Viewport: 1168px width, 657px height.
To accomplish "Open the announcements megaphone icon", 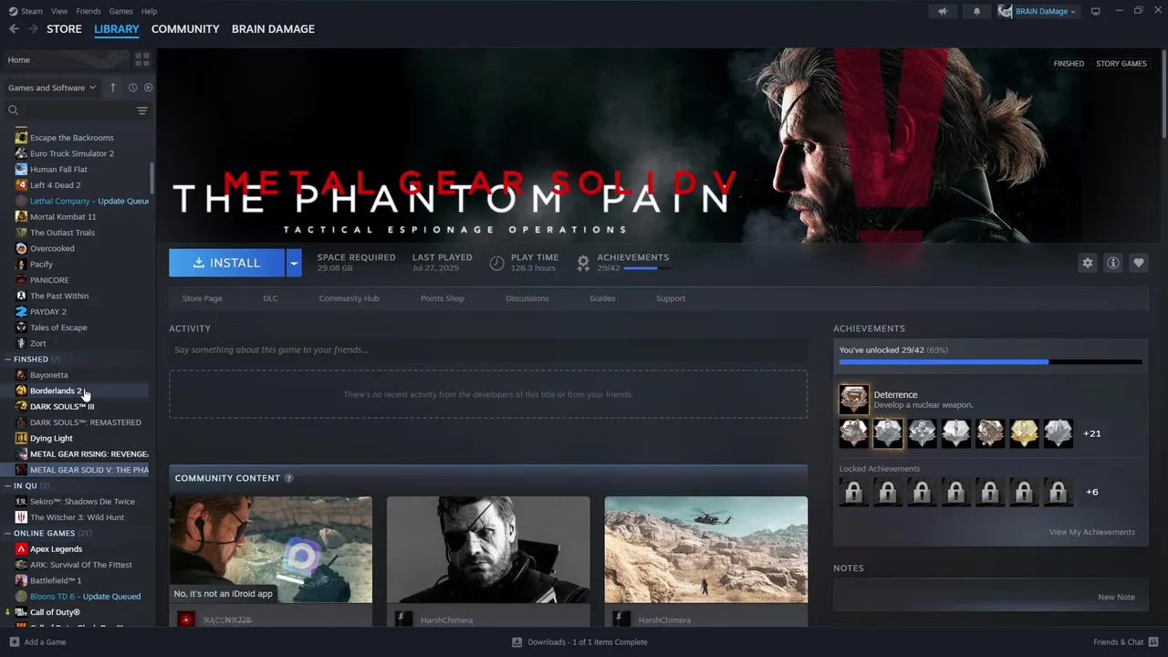I will [x=943, y=11].
